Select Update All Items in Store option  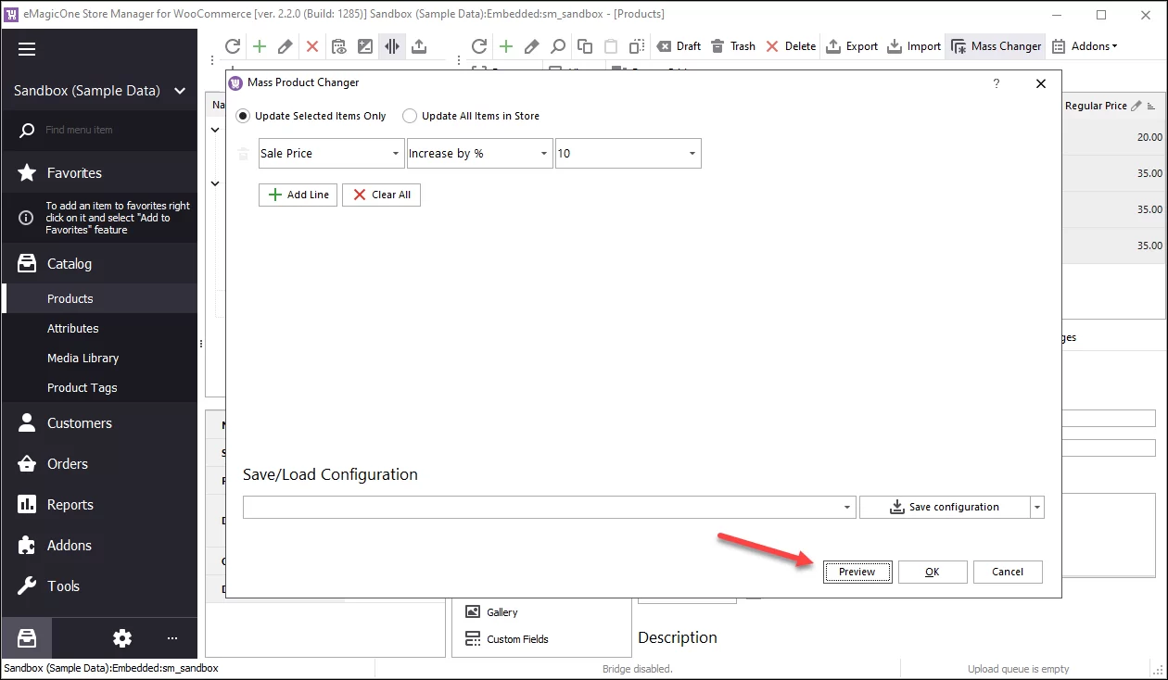(x=410, y=116)
